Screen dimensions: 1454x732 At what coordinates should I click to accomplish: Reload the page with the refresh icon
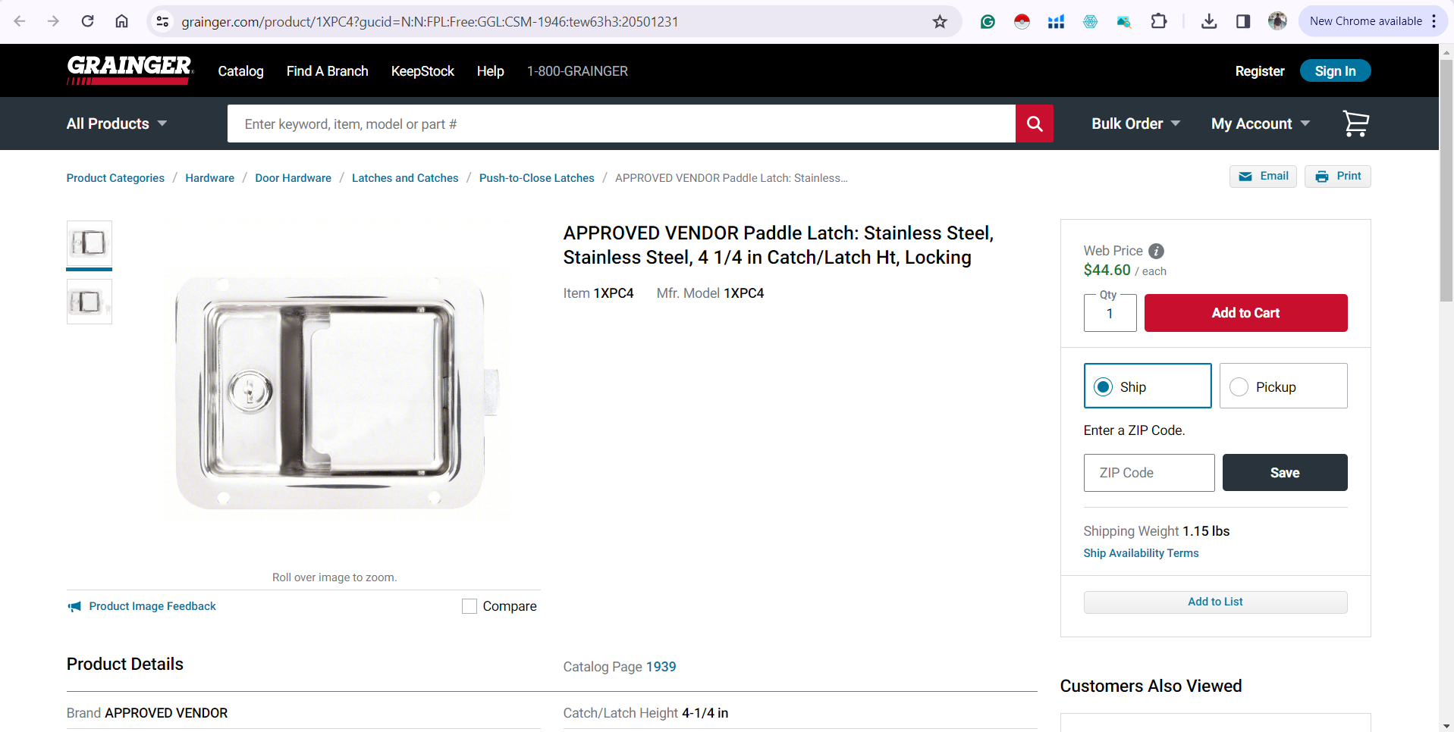tap(88, 21)
